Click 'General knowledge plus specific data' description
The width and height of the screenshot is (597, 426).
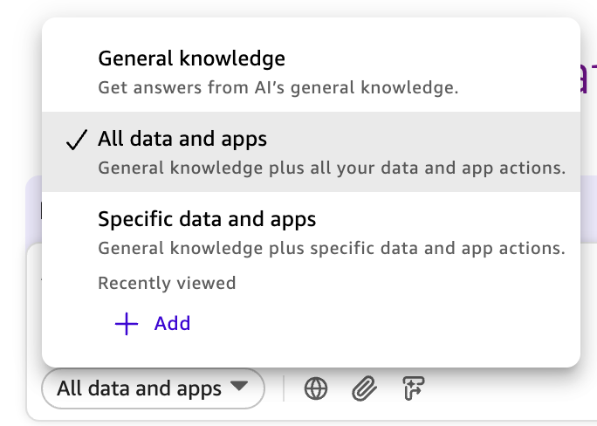[x=331, y=248]
